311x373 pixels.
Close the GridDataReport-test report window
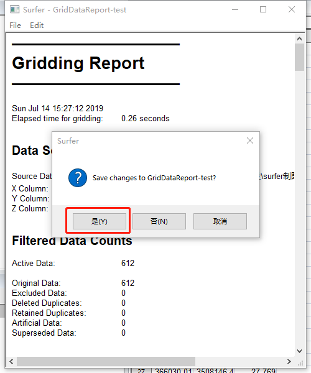[292, 10]
